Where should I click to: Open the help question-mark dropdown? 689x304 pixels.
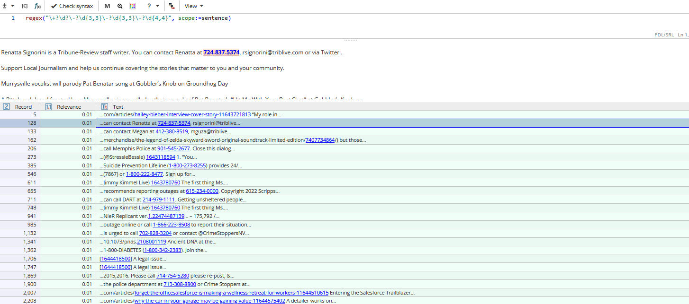point(151,6)
